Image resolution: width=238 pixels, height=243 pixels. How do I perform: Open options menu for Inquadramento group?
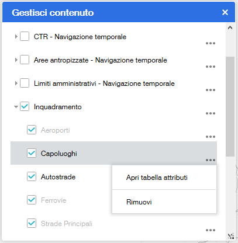(211, 113)
